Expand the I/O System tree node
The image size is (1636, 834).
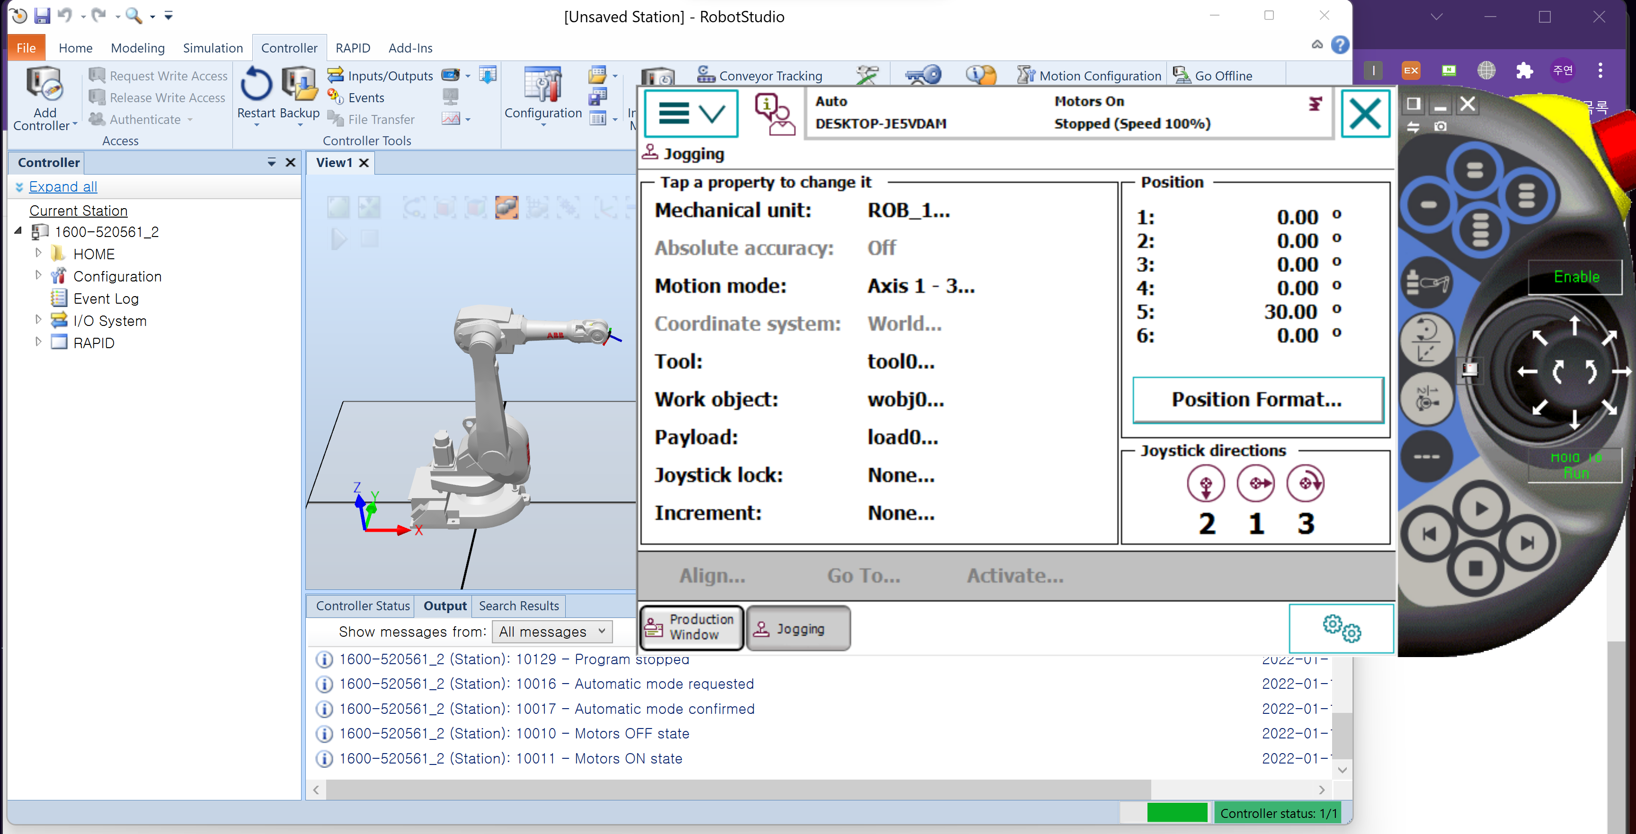tap(38, 319)
